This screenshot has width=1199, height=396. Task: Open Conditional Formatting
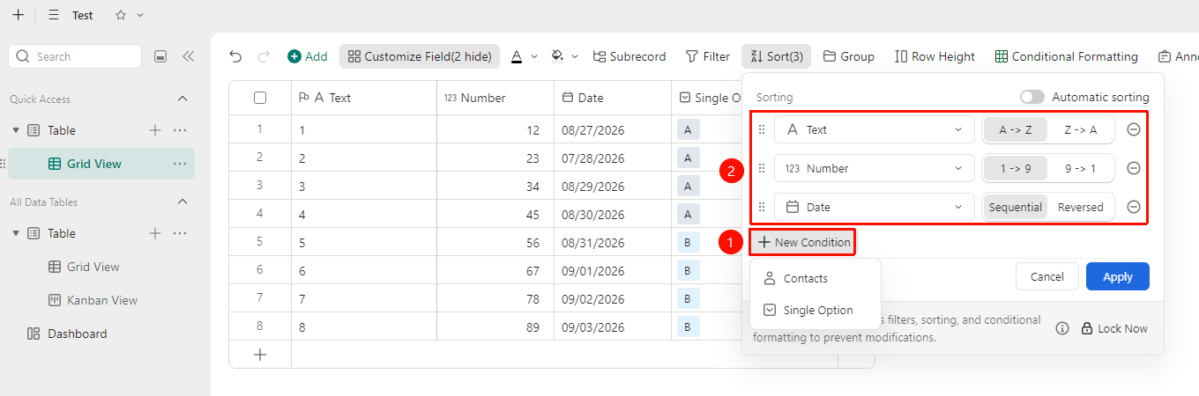tap(1067, 56)
